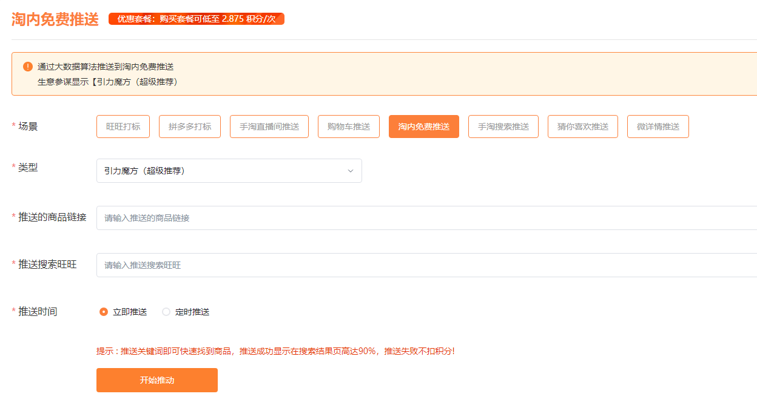Focus the 推送搜索旺旺 input field
757x408 pixels.
pos(426,265)
